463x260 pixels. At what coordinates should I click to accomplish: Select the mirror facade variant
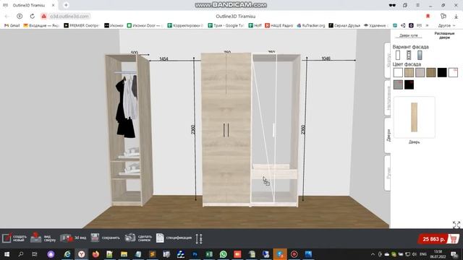pyautogui.click(x=420, y=55)
